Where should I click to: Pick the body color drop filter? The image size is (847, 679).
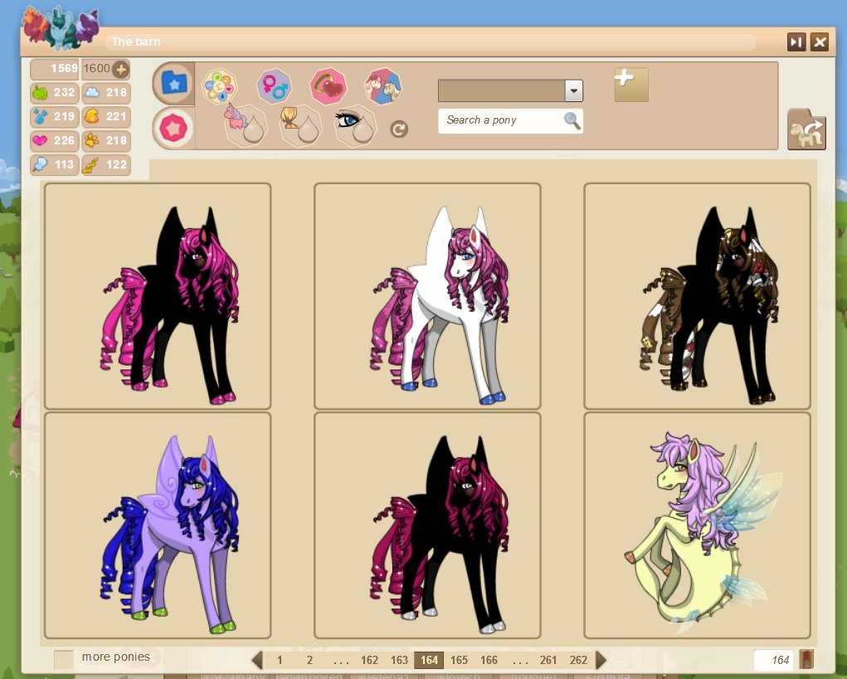point(246,126)
